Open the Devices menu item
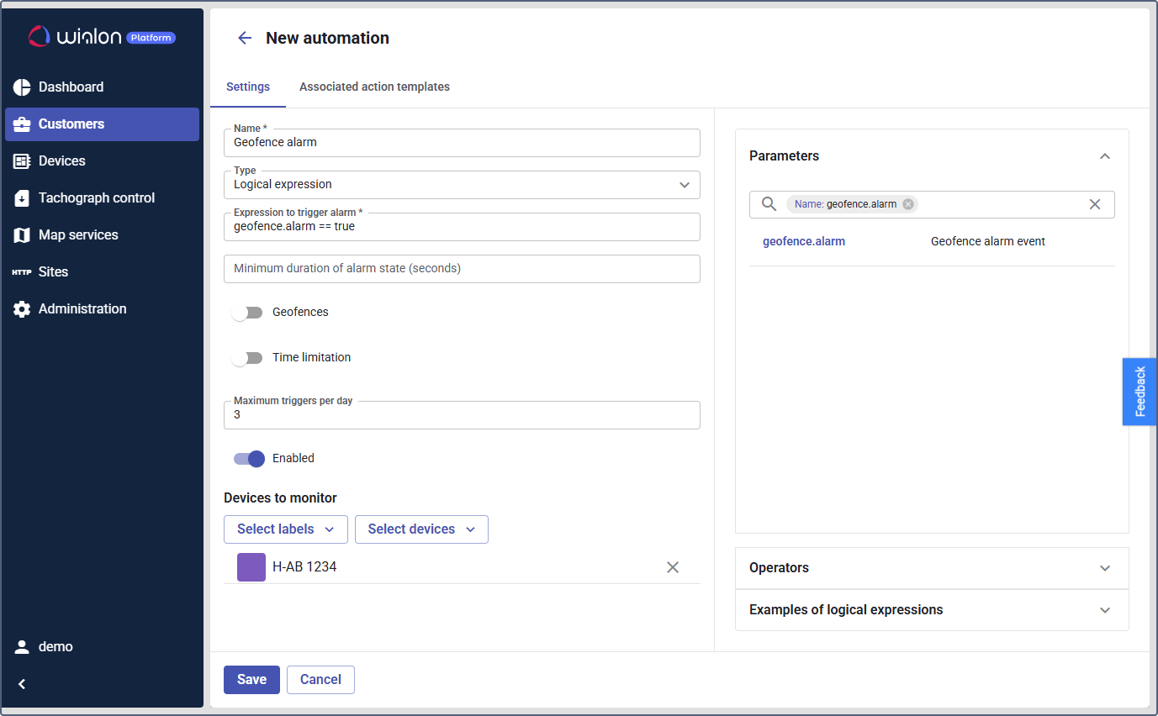The image size is (1158, 716). coord(62,161)
